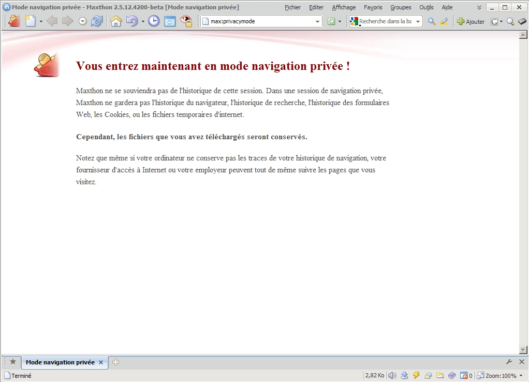This screenshot has height=382, width=529.
Task: Toggle sound with the speaker status icon
Action: pos(392,375)
